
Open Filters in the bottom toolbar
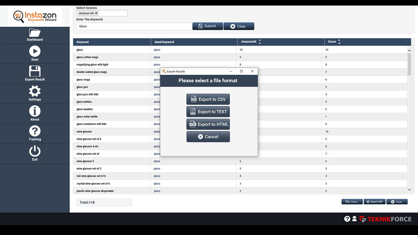[352, 201]
